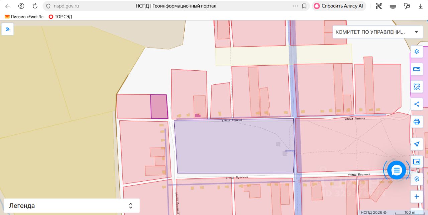Open the map layers panel
Screen dimensions: 428x215
[x=417, y=52]
